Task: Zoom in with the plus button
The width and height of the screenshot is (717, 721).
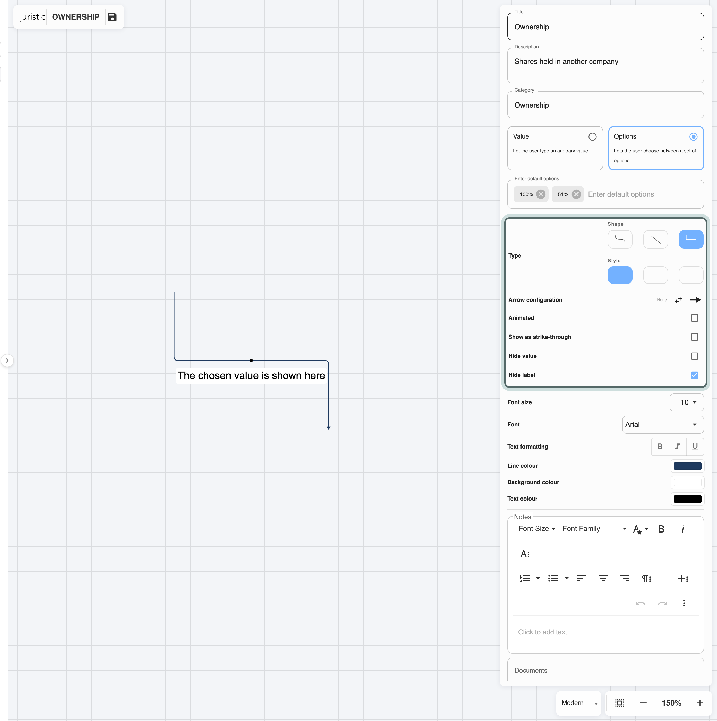Action: click(x=700, y=703)
